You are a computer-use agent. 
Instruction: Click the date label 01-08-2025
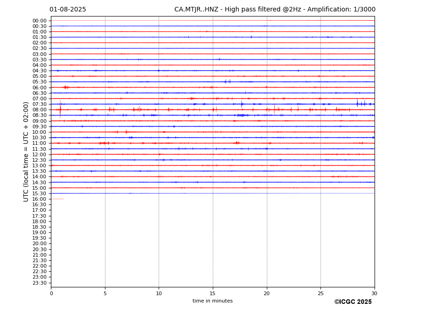[68, 10]
